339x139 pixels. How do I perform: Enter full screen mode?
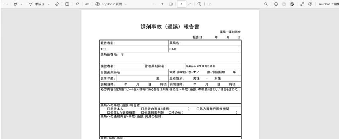302,4
